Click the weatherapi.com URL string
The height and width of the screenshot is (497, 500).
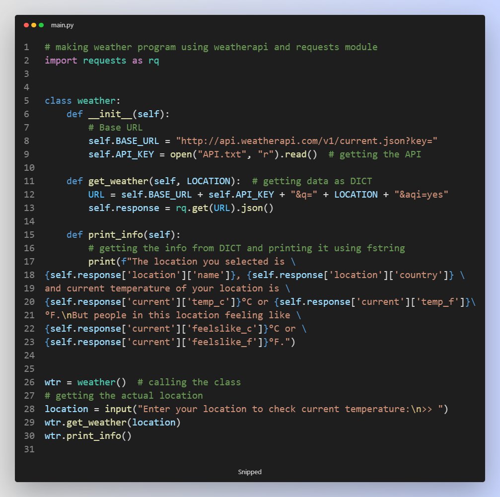point(307,141)
